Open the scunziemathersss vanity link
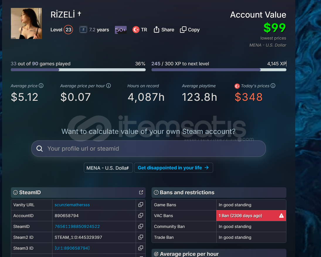Image resolution: width=321 pixels, height=257 pixels. tap(72, 205)
